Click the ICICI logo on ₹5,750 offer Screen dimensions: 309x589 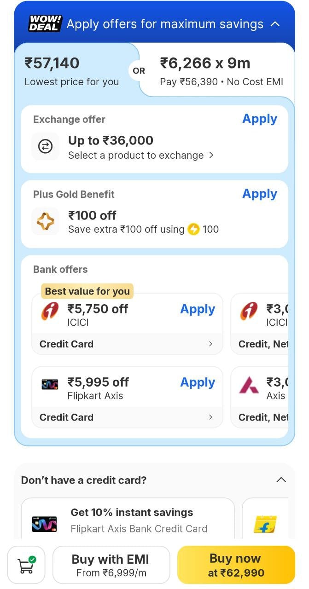click(x=50, y=312)
